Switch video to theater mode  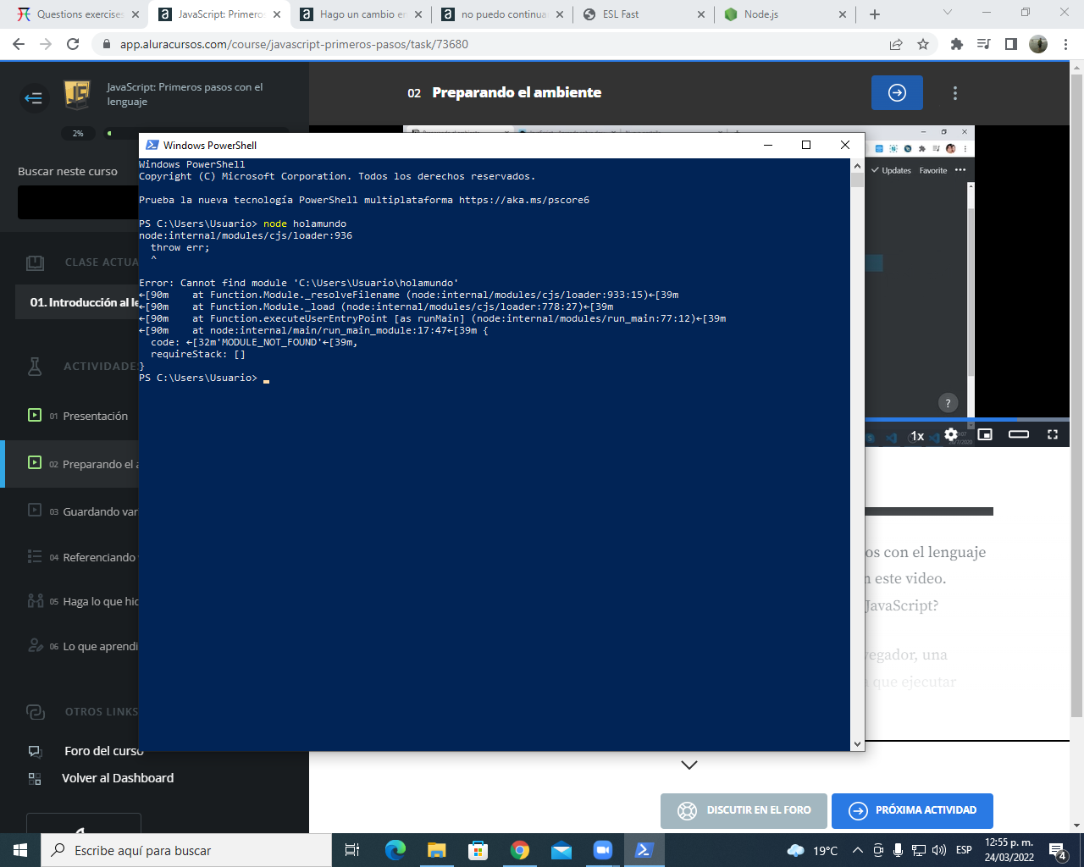pyautogui.click(x=1019, y=434)
